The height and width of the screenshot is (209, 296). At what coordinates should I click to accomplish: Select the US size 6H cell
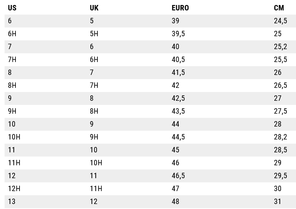(x=12, y=34)
